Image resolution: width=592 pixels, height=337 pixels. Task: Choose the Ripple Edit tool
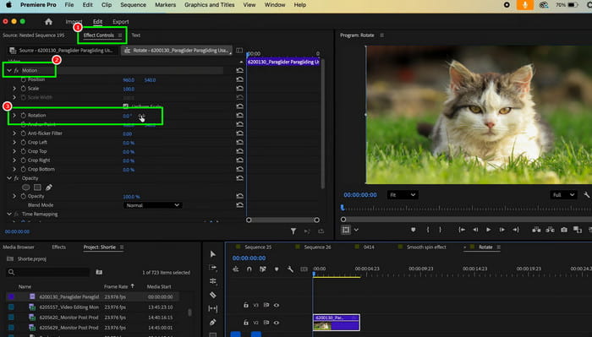tap(213, 281)
